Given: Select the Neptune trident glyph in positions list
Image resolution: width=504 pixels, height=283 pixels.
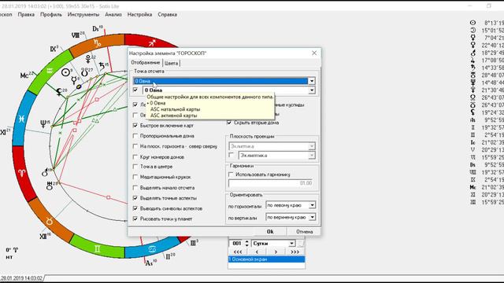Looking at the screenshot, I should [472, 83].
